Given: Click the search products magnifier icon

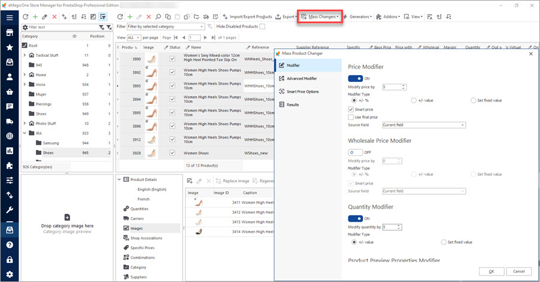Looking at the screenshot, I should [x=158, y=17].
